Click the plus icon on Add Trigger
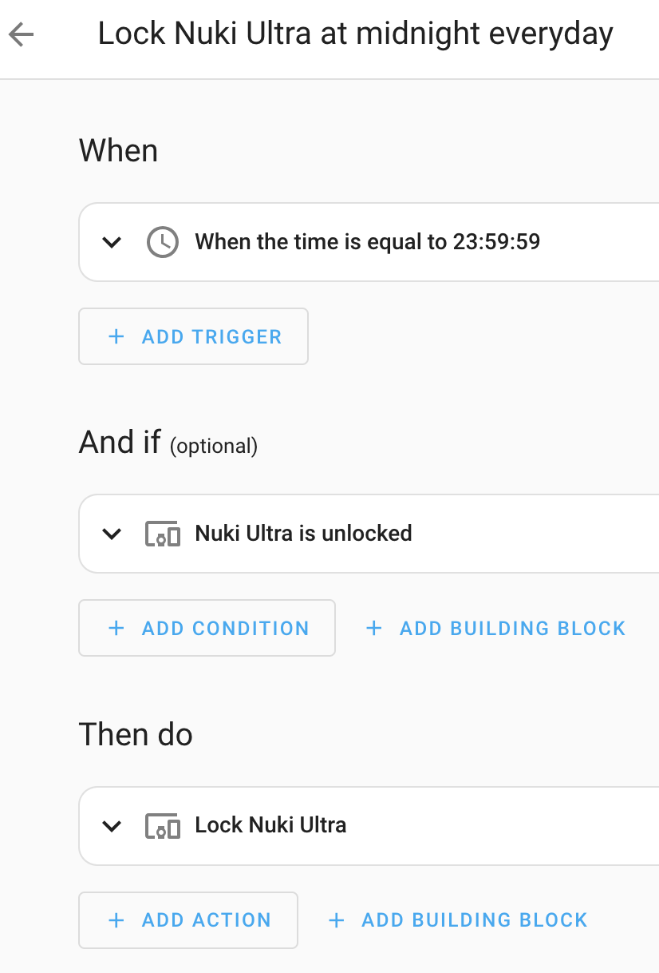 tap(116, 336)
